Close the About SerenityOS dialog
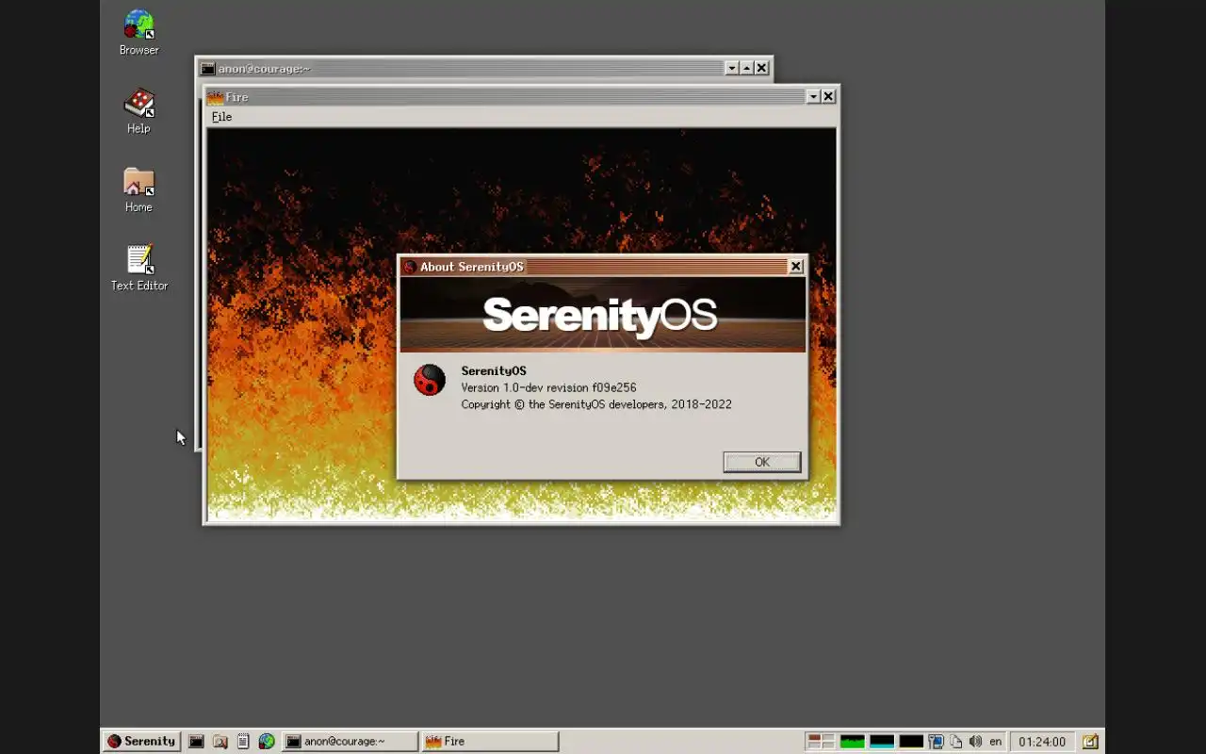1206x754 pixels. [x=796, y=267]
